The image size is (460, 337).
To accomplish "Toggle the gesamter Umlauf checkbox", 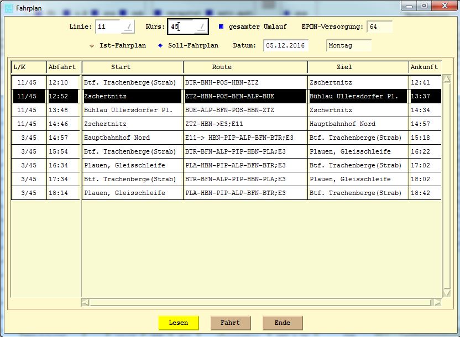I will (221, 27).
